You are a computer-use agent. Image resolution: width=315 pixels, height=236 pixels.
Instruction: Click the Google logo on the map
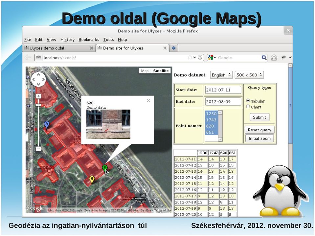tap(35, 208)
